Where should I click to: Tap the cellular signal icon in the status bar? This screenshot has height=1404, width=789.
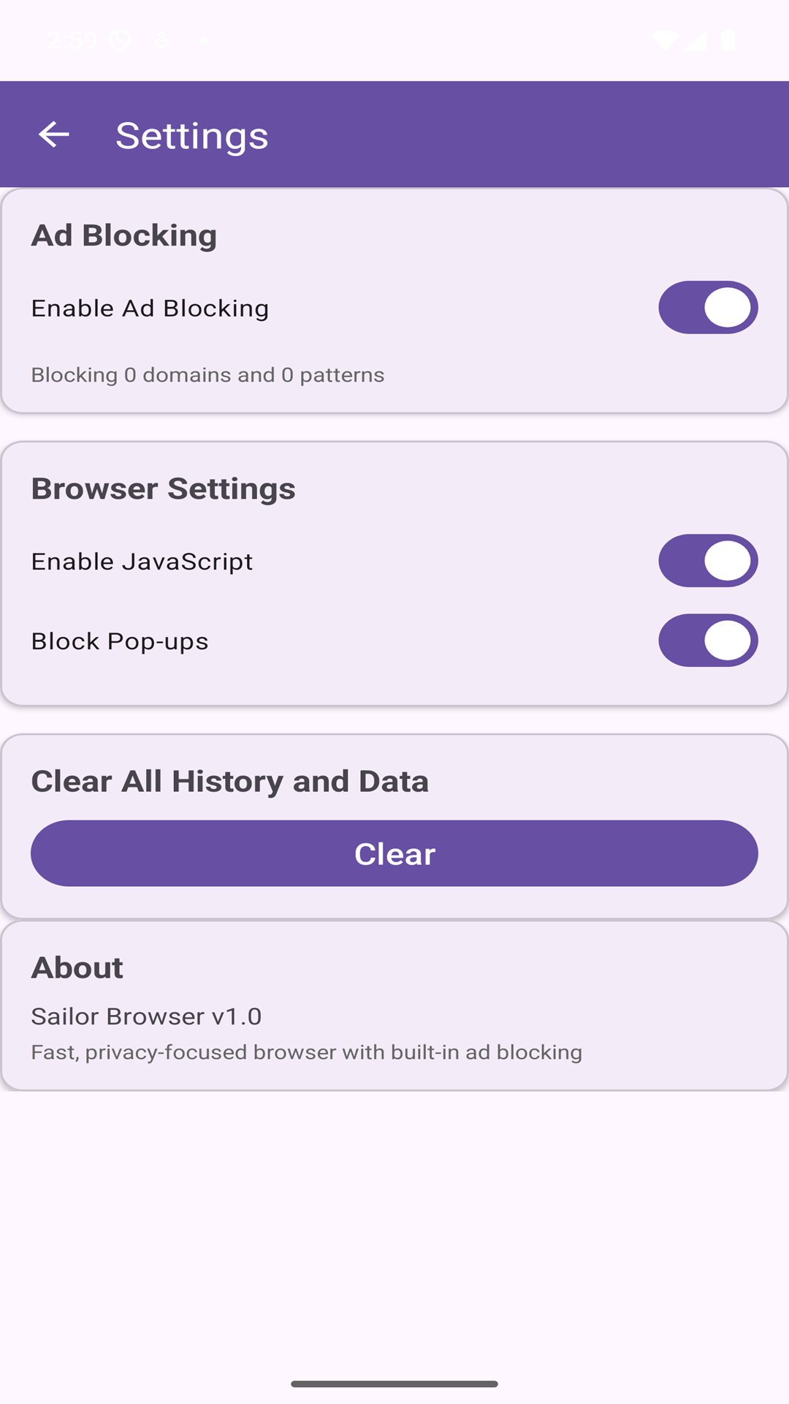pos(696,40)
